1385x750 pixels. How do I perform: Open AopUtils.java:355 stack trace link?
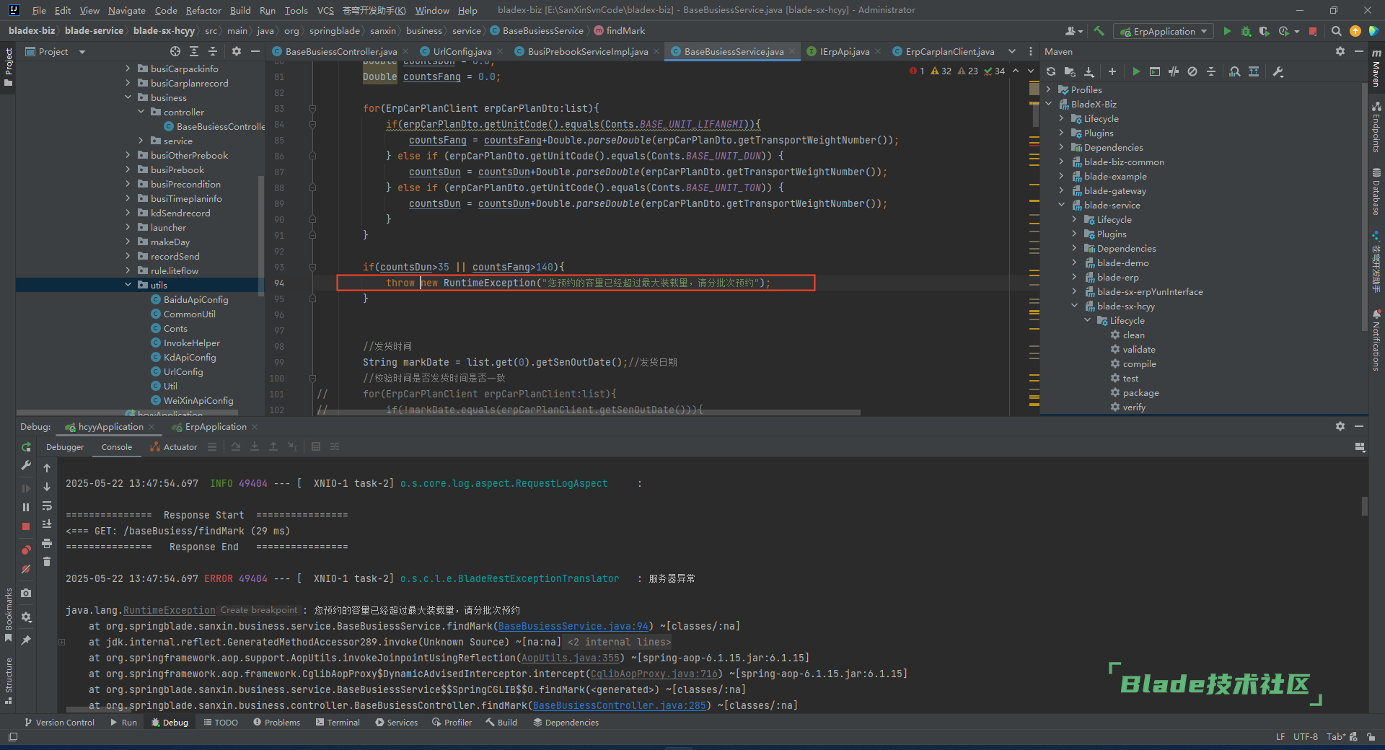[x=570, y=658]
